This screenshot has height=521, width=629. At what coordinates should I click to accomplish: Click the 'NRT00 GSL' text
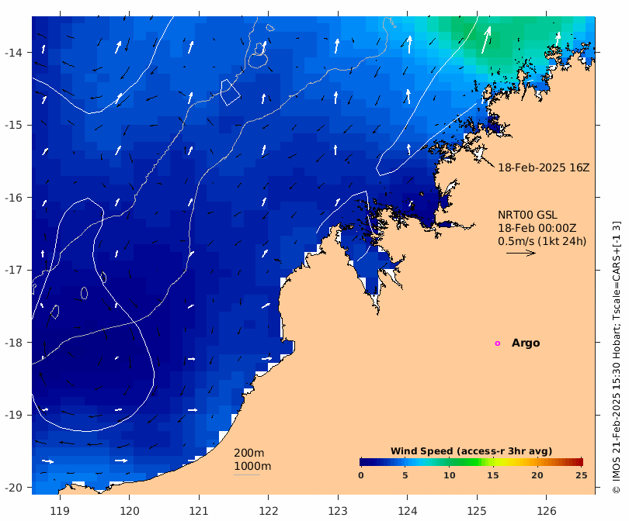point(527,215)
